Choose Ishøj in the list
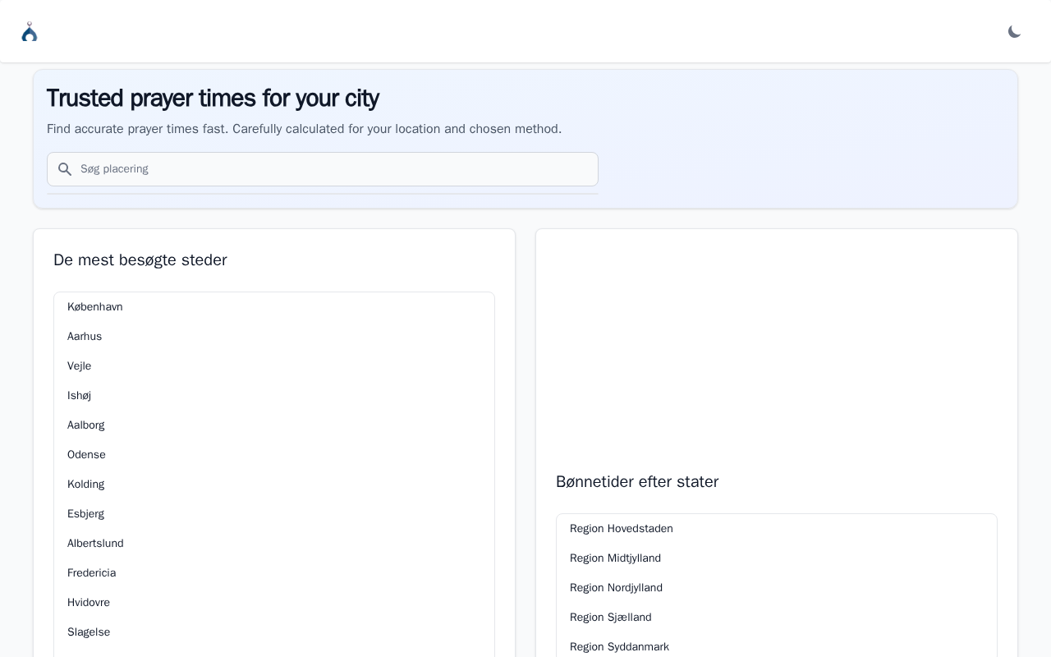This screenshot has height=657, width=1051. pyautogui.click(x=80, y=396)
